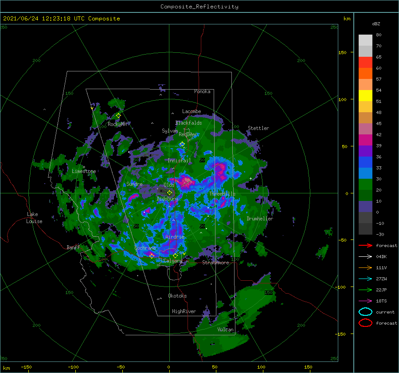399x373 pixels.
Task: Click the yellow diamond marker below Cochrane
Action: click(x=152, y=256)
